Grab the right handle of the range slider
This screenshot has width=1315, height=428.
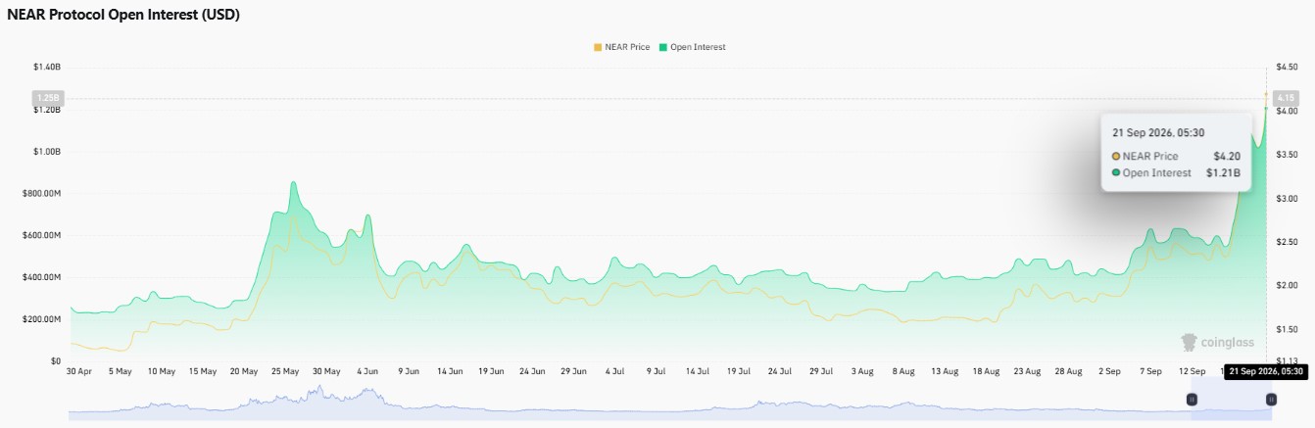tap(1271, 400)
